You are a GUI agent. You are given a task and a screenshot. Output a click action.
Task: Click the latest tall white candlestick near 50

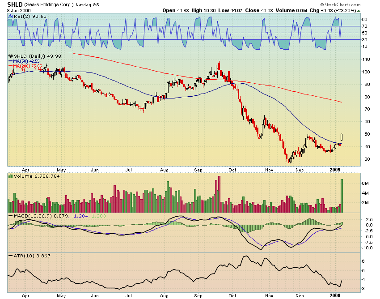click(x=342, y=137)
